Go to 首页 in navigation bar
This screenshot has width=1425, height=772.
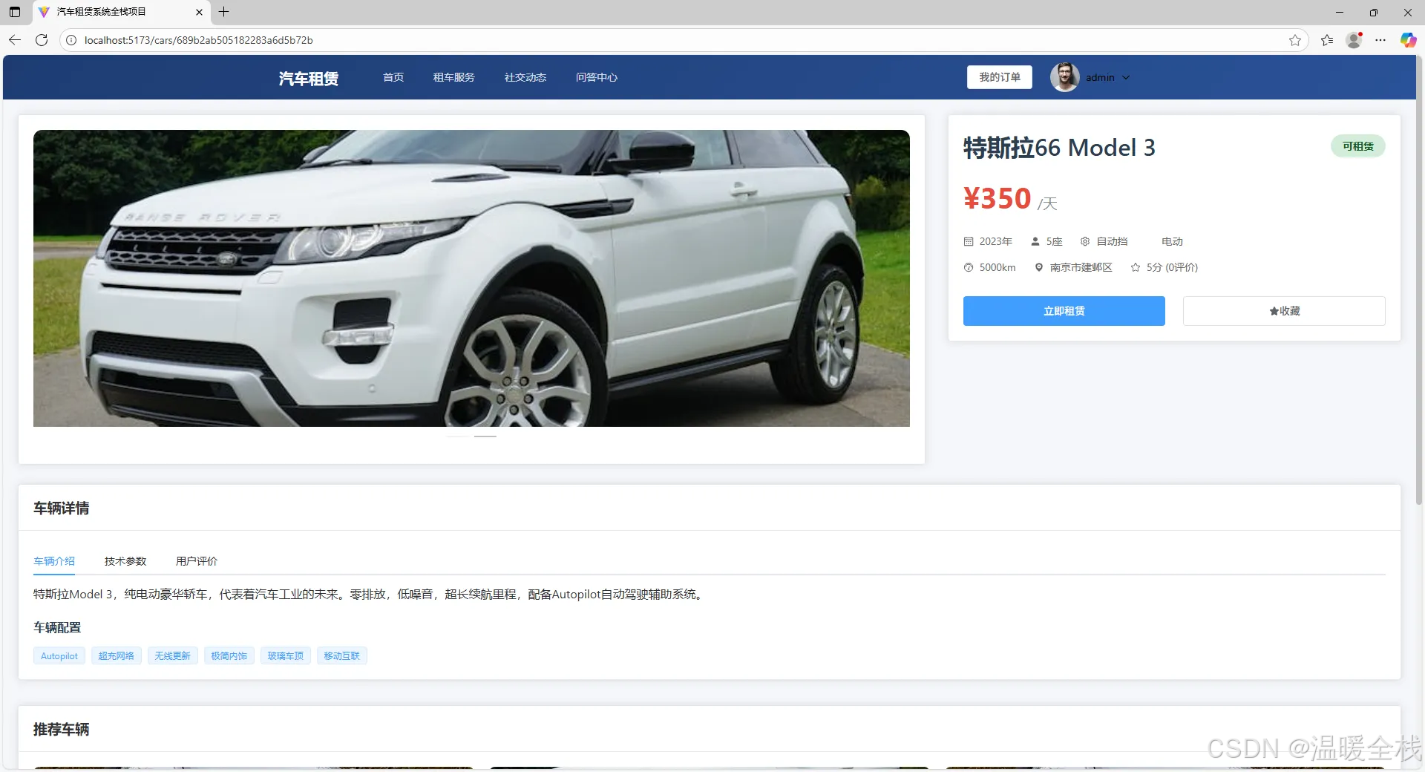coord(393,77)
